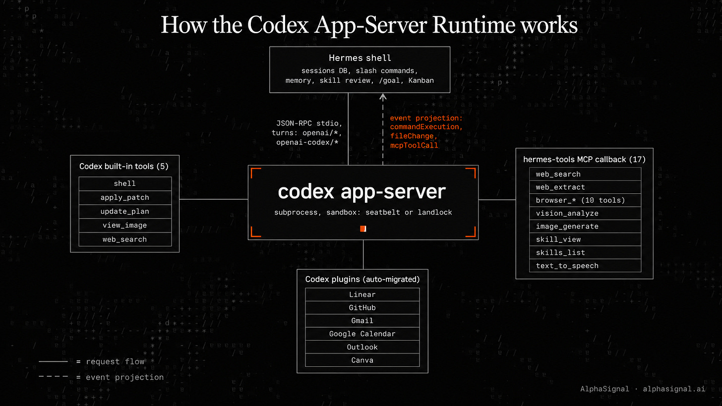Select the 'view_image' row
Screen dimensions: 722x406
tap(125, 226)
